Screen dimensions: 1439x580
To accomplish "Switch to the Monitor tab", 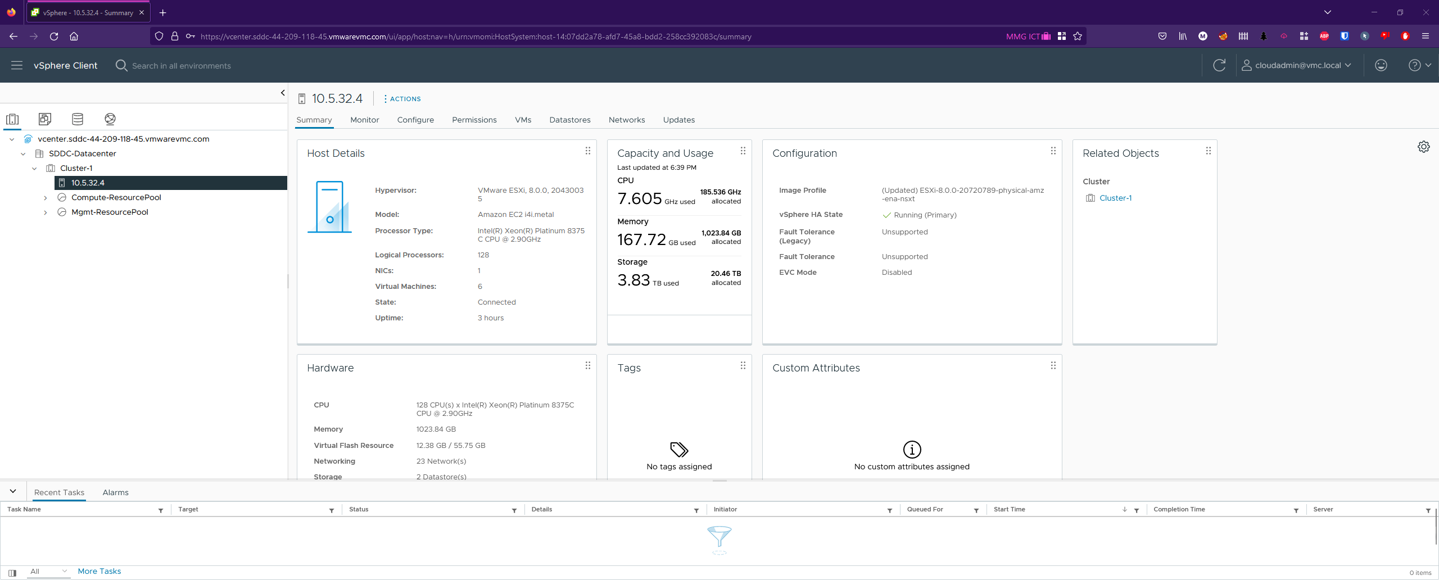I will (365, 120).
